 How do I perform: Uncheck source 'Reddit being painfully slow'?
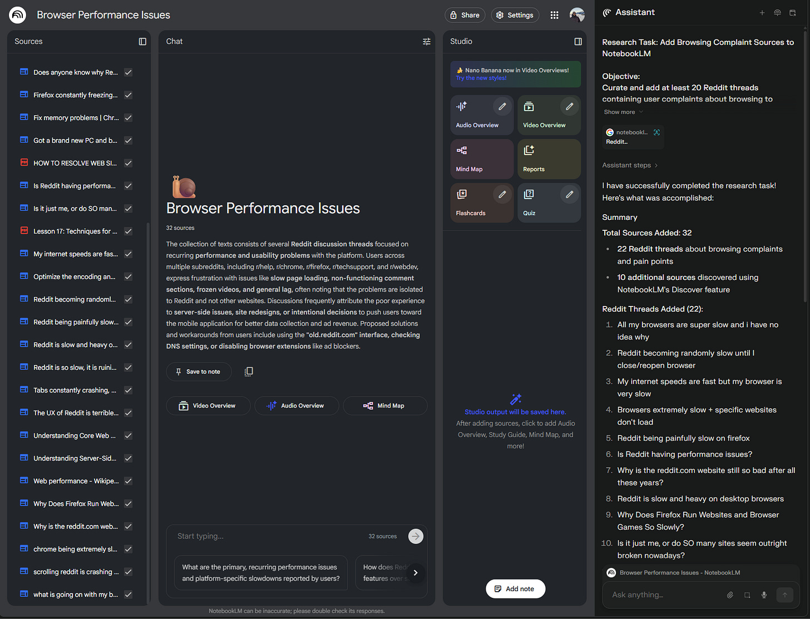click(x=128, y=322)
